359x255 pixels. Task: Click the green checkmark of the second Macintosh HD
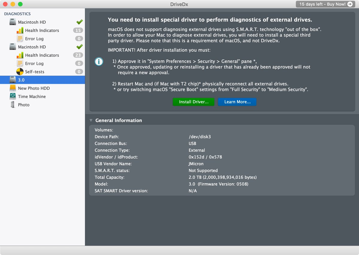point(79,47)
